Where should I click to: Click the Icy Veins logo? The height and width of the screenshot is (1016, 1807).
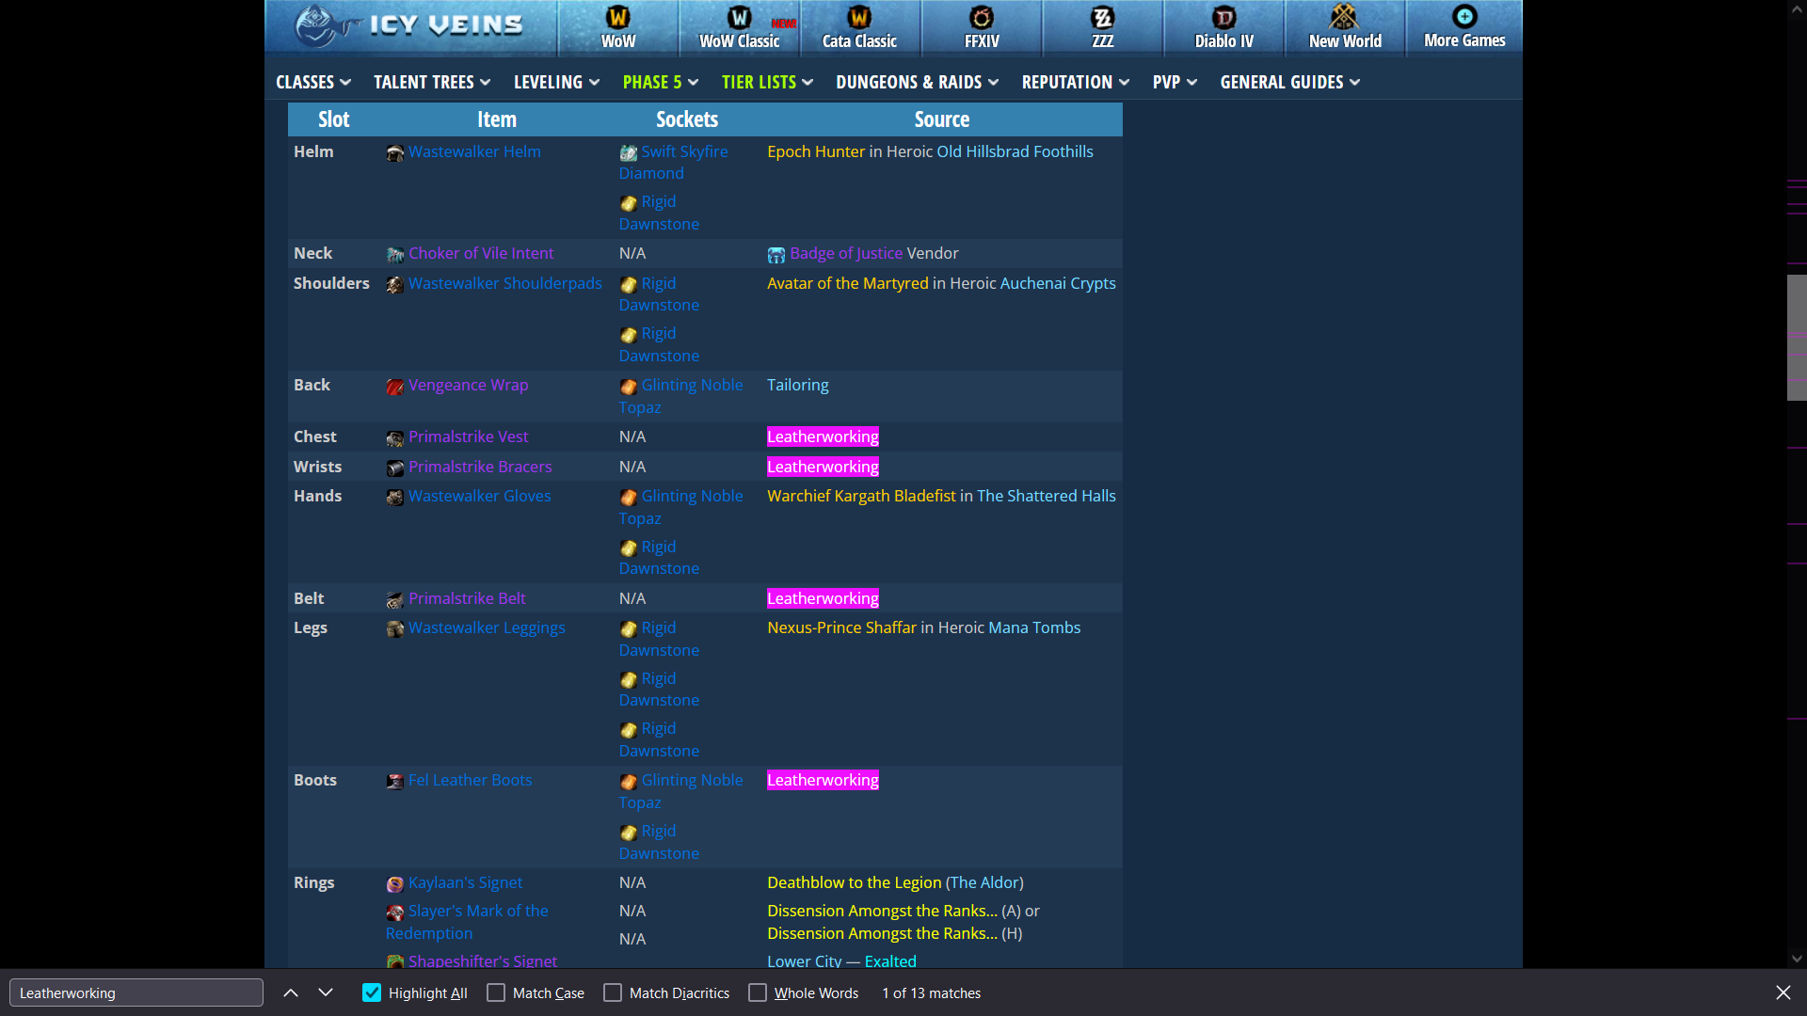point(408,25)
